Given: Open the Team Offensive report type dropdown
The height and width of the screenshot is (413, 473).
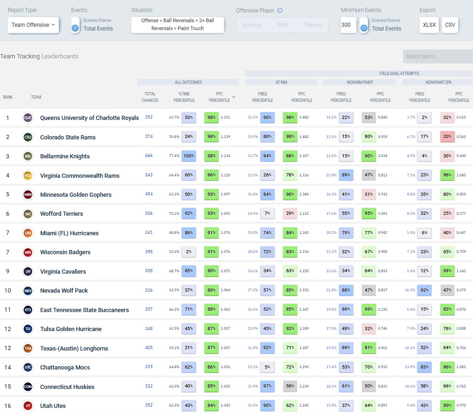Looking at the screenshot, I should click(33, 25).
